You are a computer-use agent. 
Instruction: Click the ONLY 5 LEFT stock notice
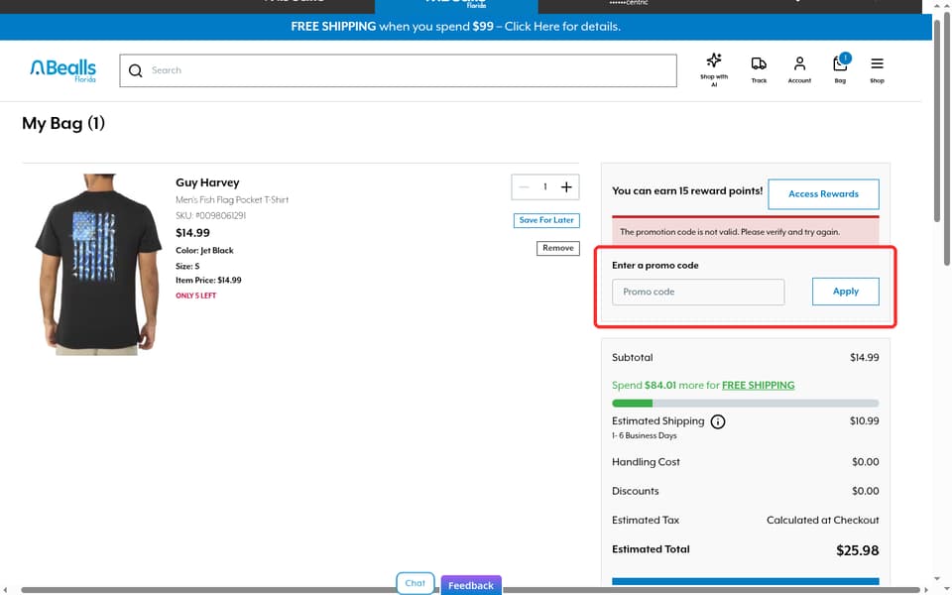(196, 296)
